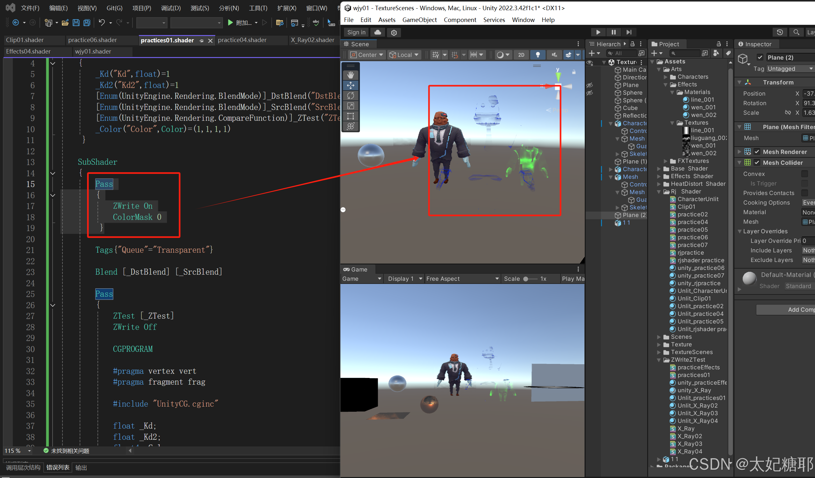Open the Unity cloud services icon
This screenshot has height=478, width=815.
(377, 32)
